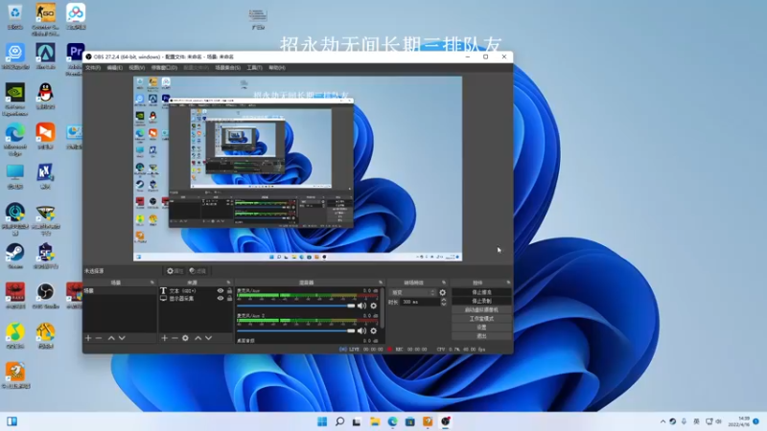Open 设置 settings button in Controls

[x=481, y=328]
